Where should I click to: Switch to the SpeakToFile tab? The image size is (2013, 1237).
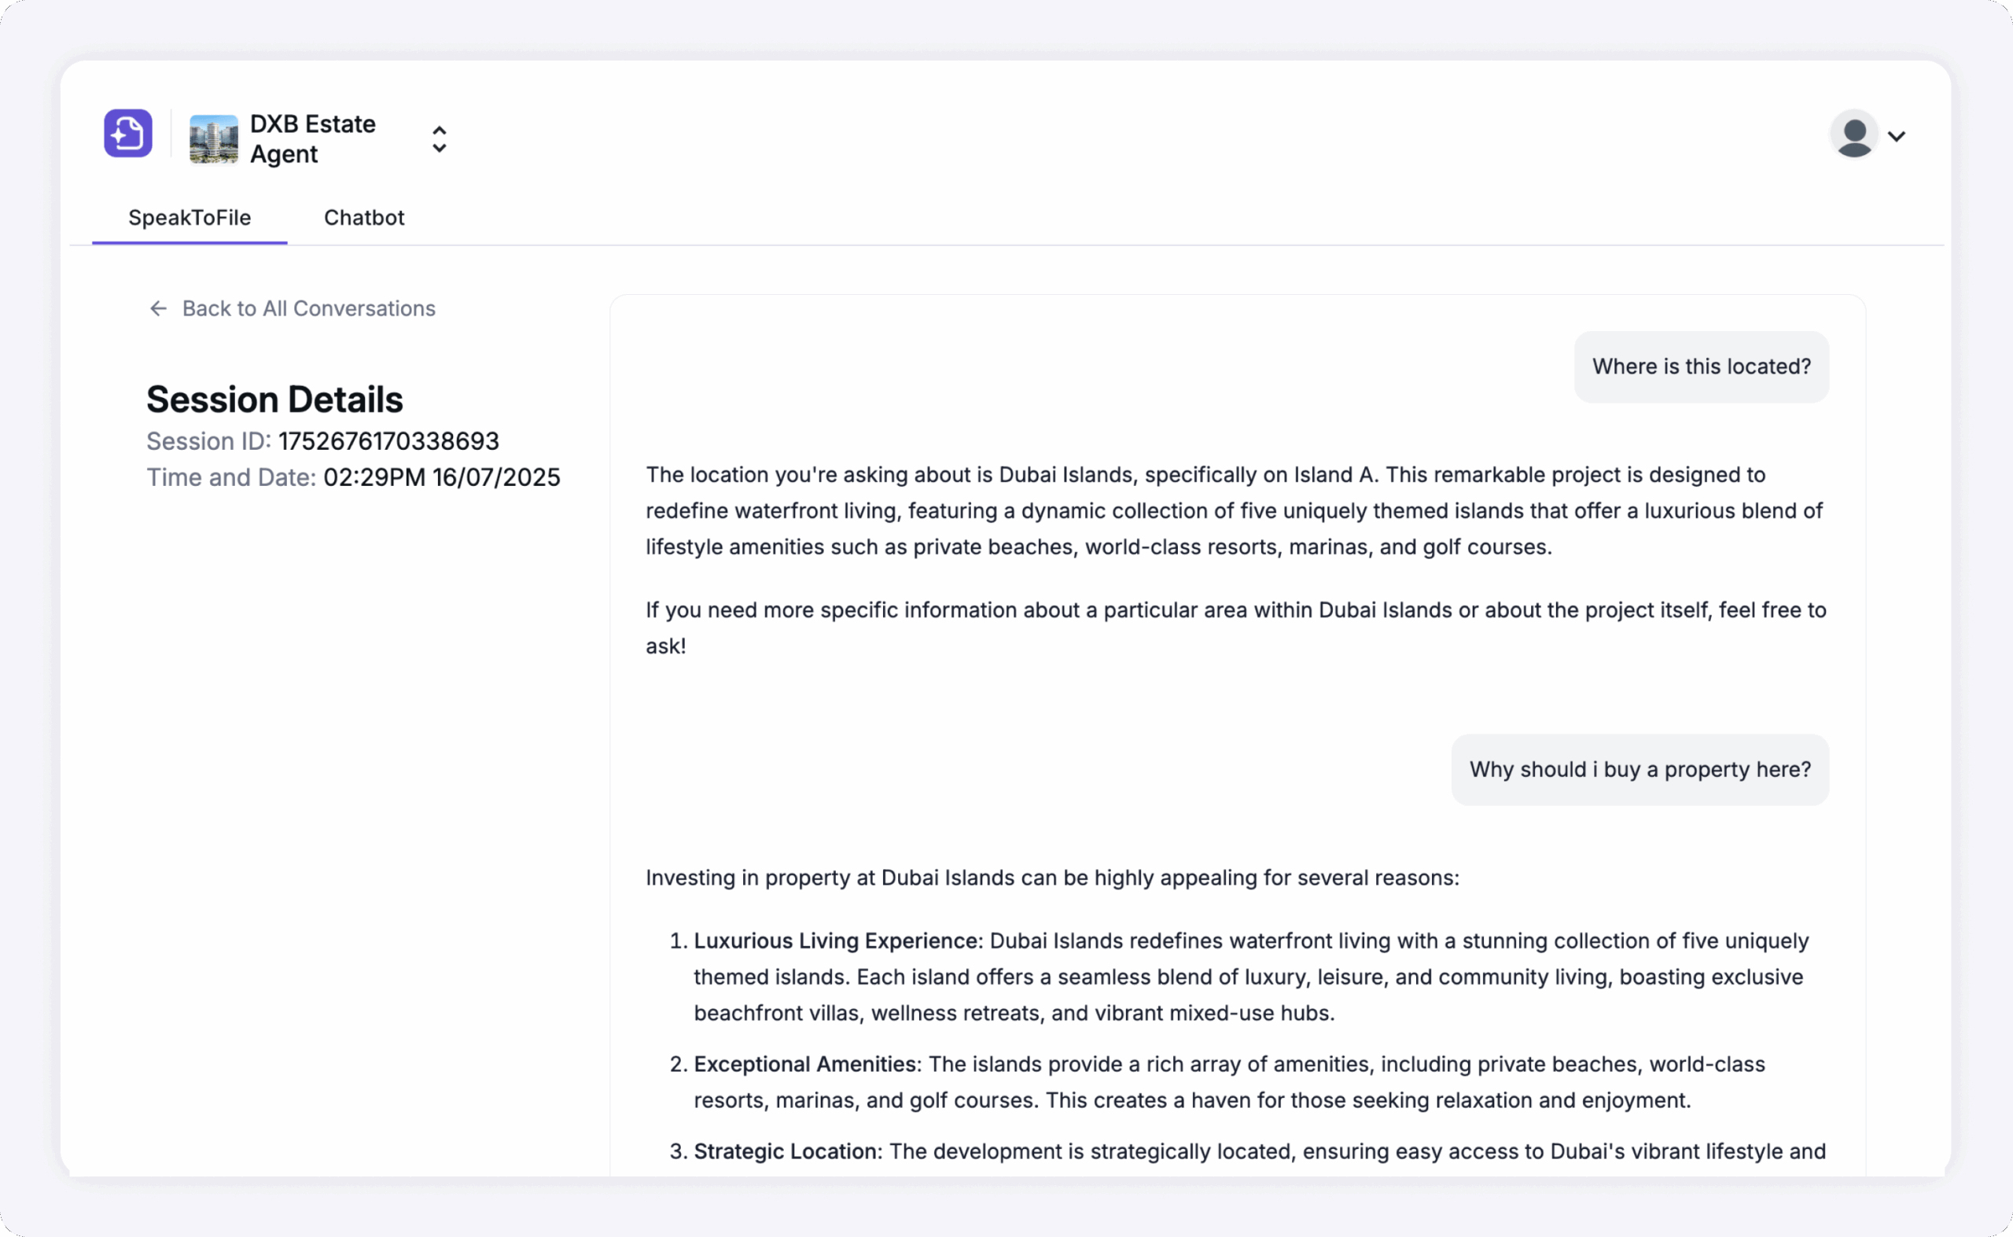tap(190, 218)
